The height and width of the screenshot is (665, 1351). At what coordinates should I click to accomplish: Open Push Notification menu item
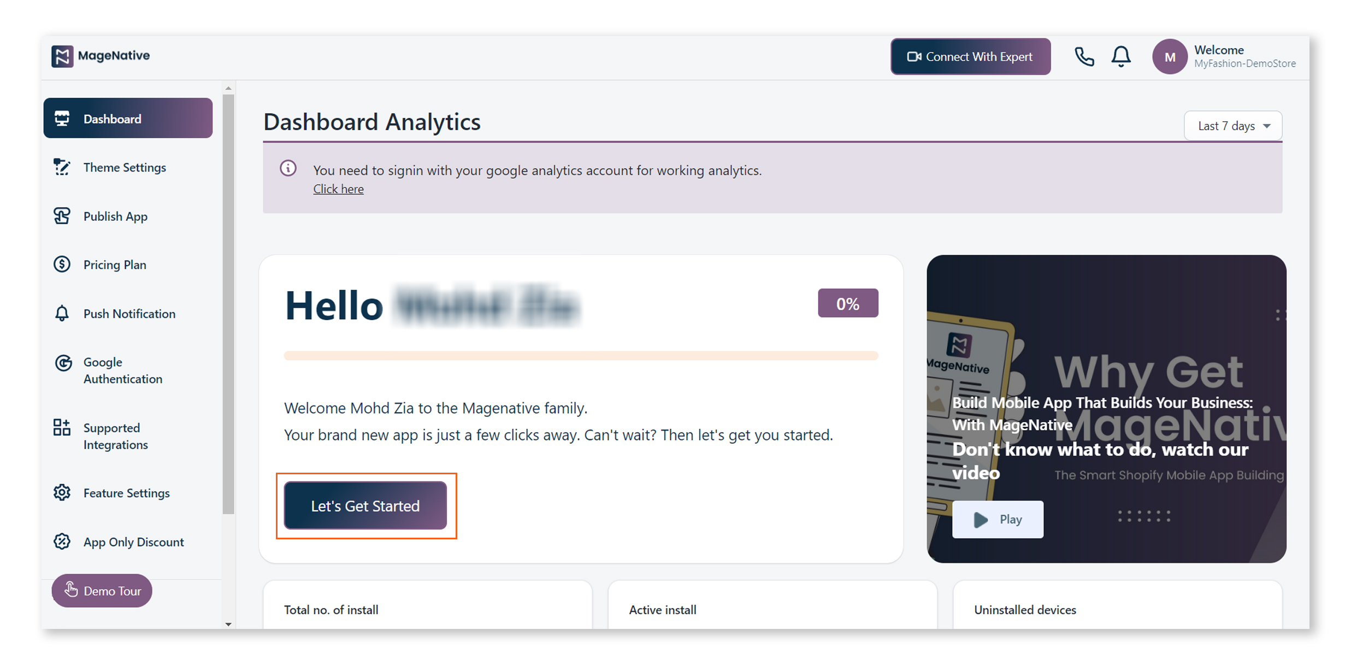pos(128,314)
